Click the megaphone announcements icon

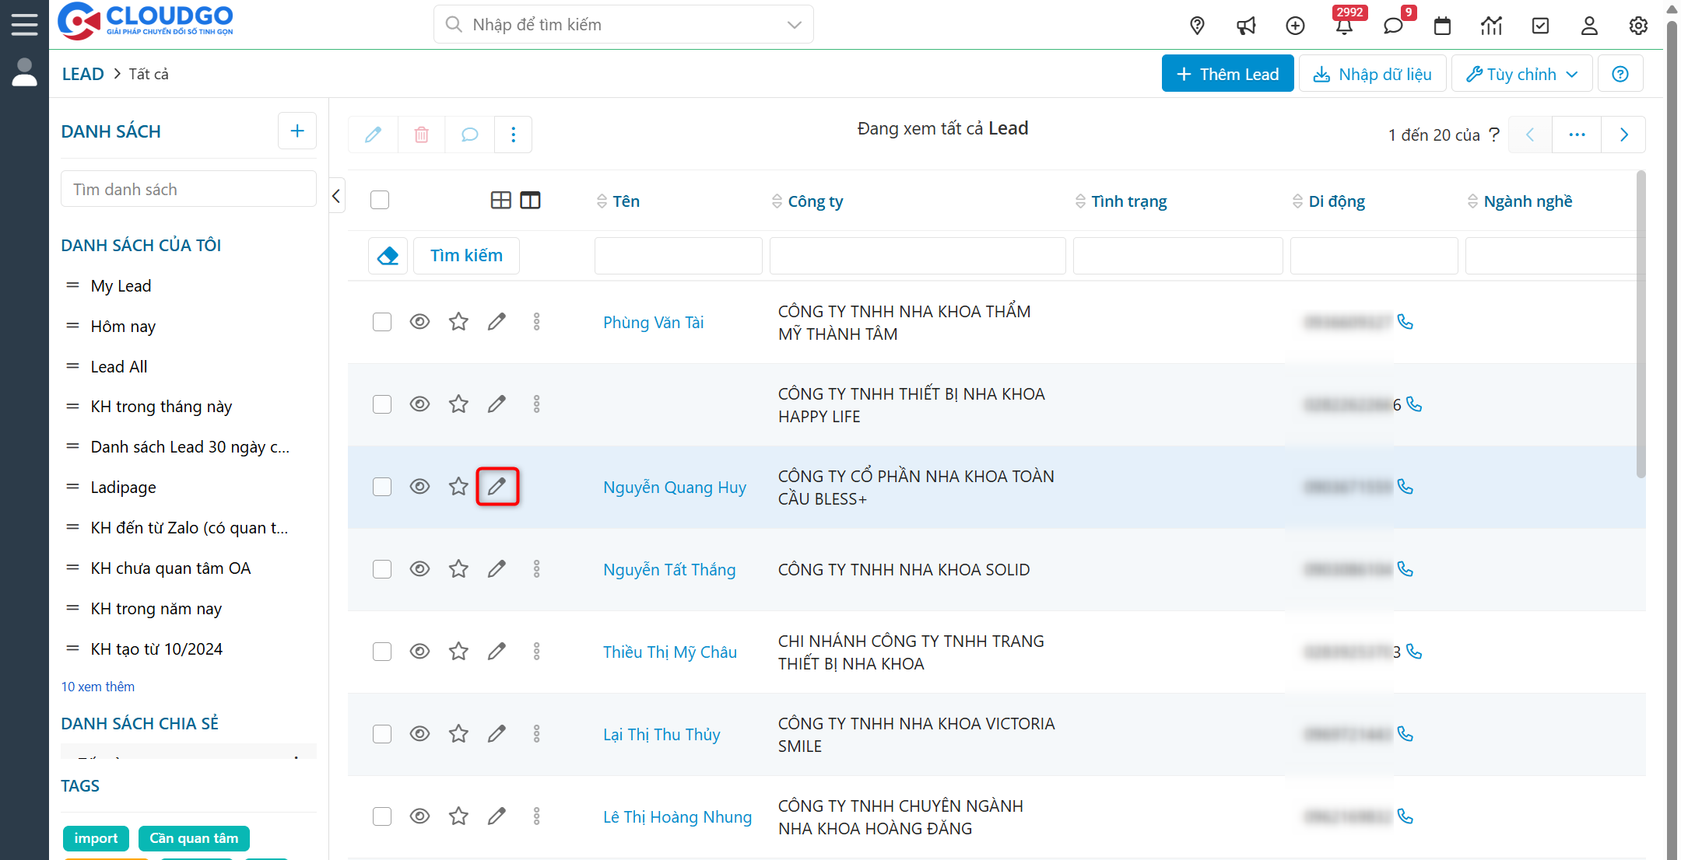pos(1246,26)
